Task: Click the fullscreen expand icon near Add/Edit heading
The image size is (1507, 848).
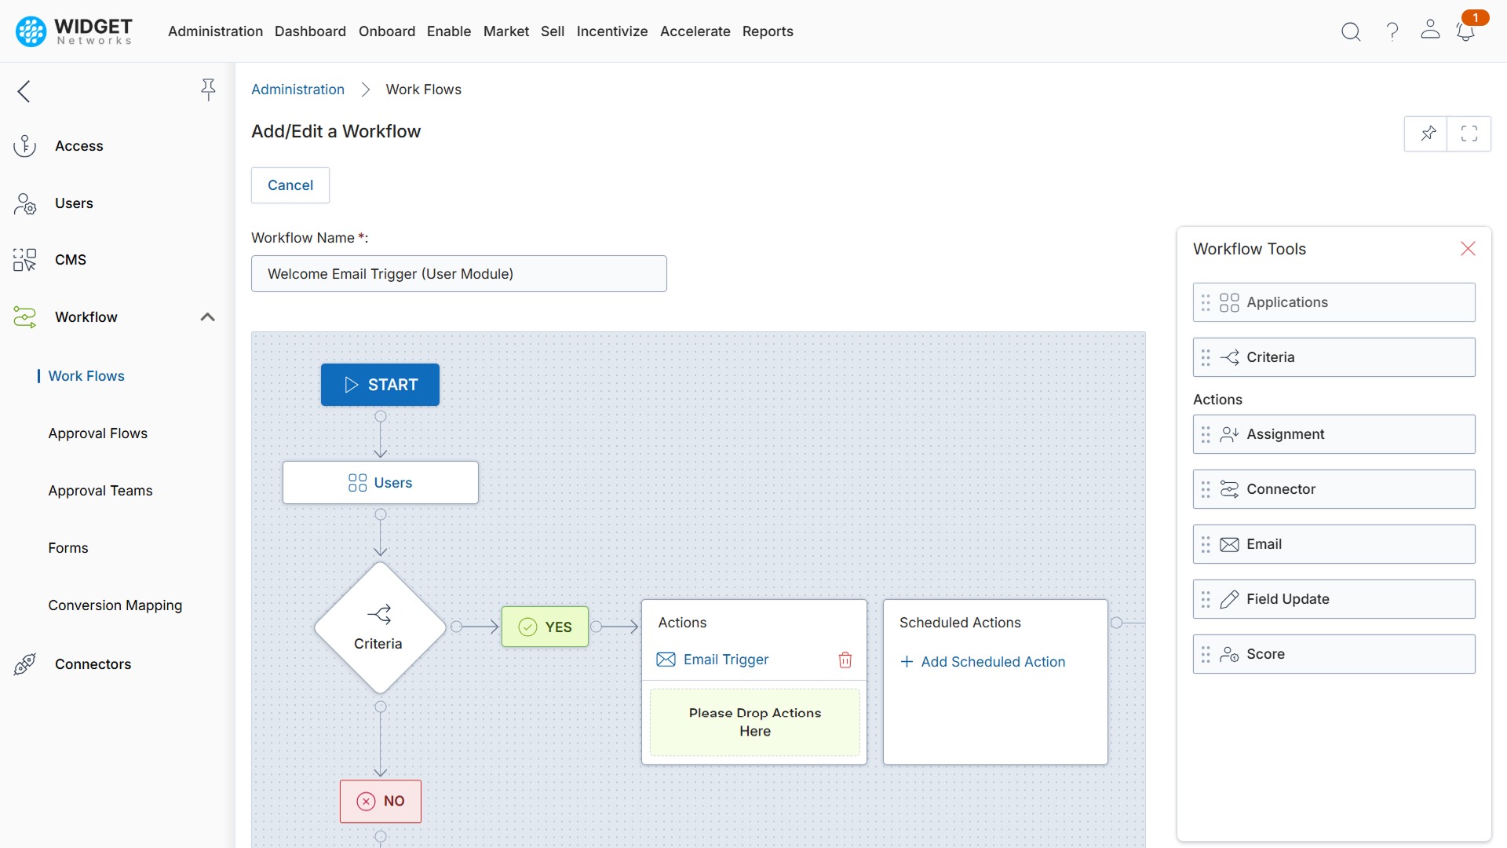Action: tap(1470, 133)
